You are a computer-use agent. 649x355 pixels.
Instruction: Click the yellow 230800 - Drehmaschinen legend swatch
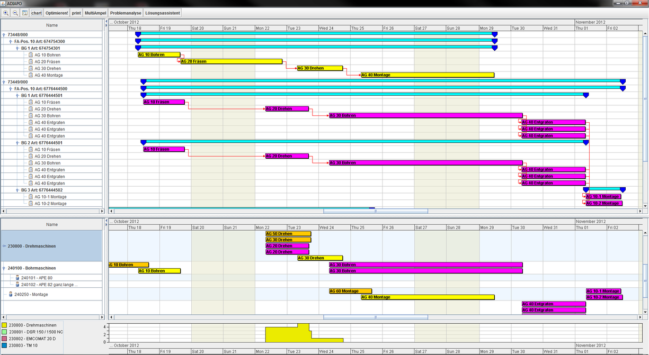click(x=4, y=325)
